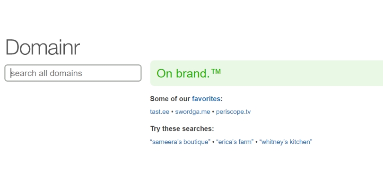This screenshot has height=189, width=383.
Task: Click bullet between erica's farm and whitney's kitchen
Action: [256, 142]
